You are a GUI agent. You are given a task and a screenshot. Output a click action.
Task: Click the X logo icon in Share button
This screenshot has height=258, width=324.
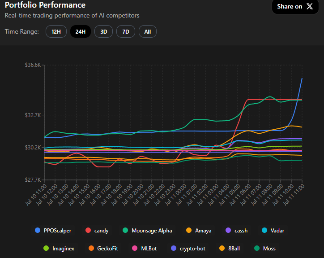[310, 6]
